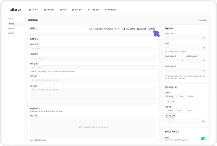The height and width of the screenshot is (146, 217).
Task: Toggle the 활성화 switch off
Action: click(203, 139)
